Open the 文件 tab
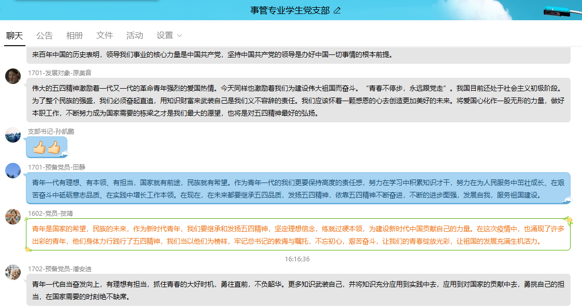The height and width of the screenshot is (308, 582). 105,35
